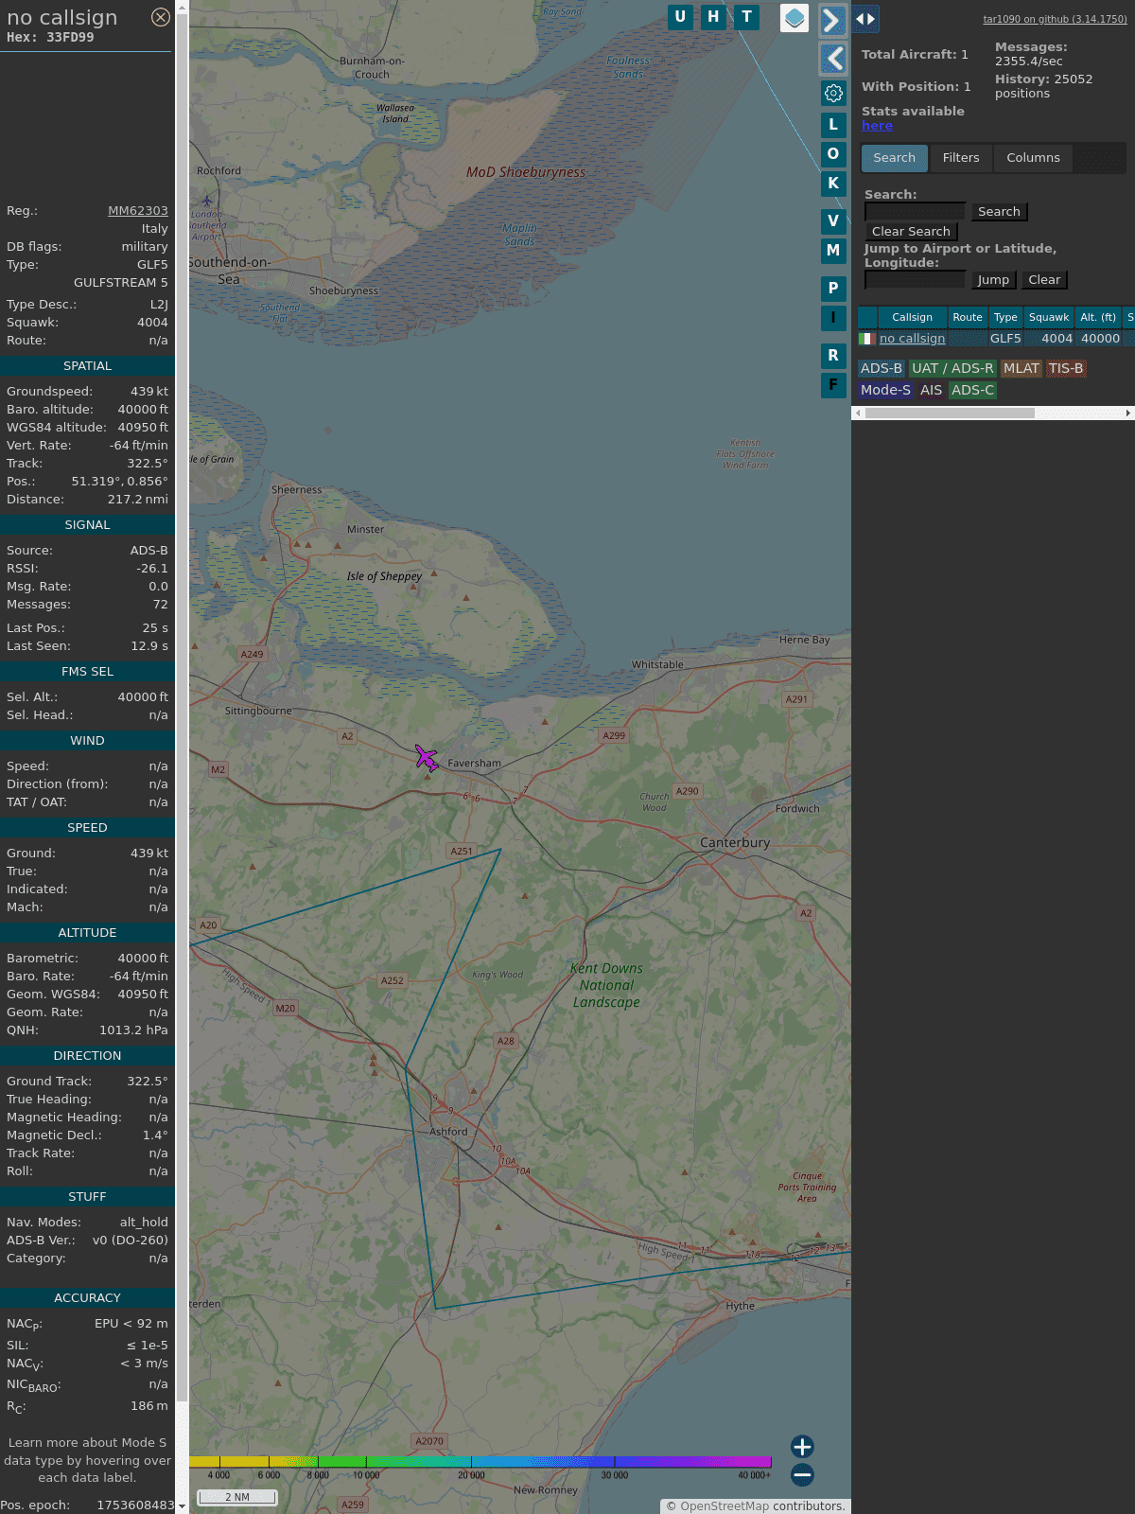
Task: Open OpenStreetMap attribution link
Action: click(x=725, y=1505)
